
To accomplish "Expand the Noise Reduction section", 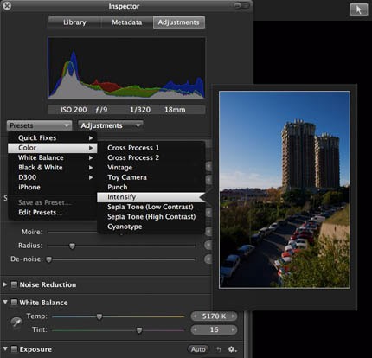I will pyautogui.click(x=5, y=284).
